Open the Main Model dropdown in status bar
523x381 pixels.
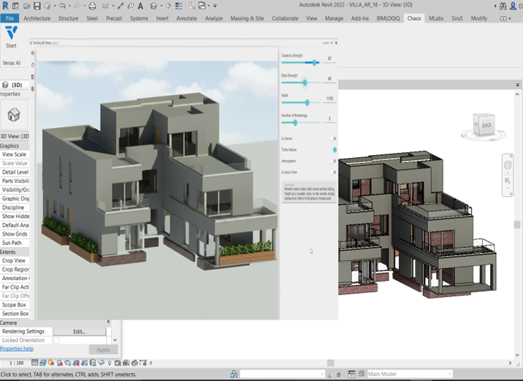pyautogui.click(x=409, y=374)
